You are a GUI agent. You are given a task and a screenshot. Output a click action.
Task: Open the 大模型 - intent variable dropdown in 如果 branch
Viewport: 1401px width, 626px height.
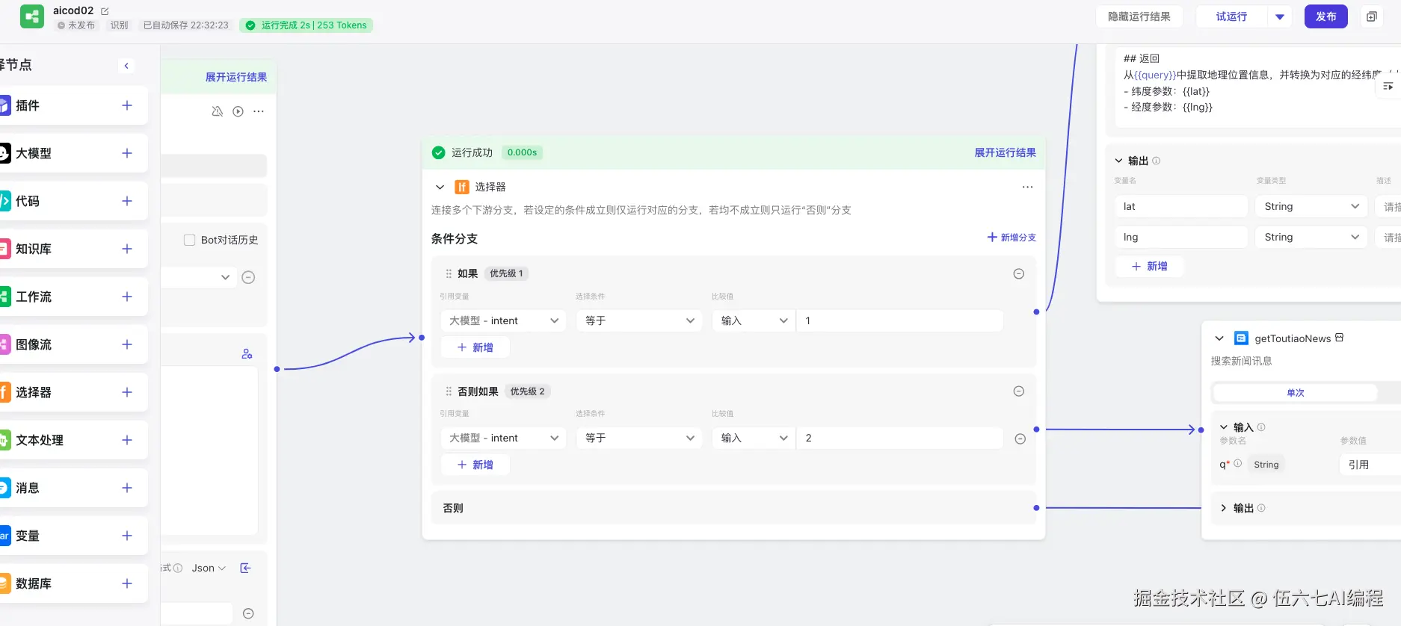[x=504, y=320]
